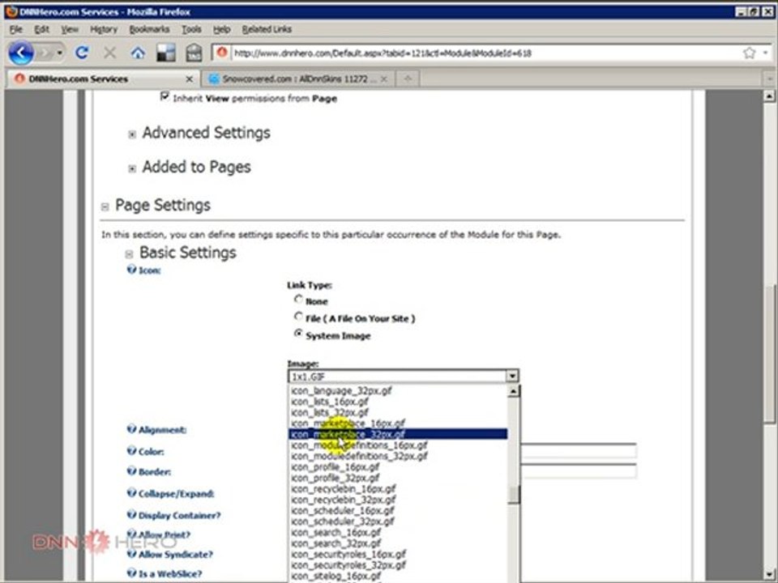This screenshot has width=778, height=583.
Task: Open the tab list dropdown arrow
Action: [770, 79]
